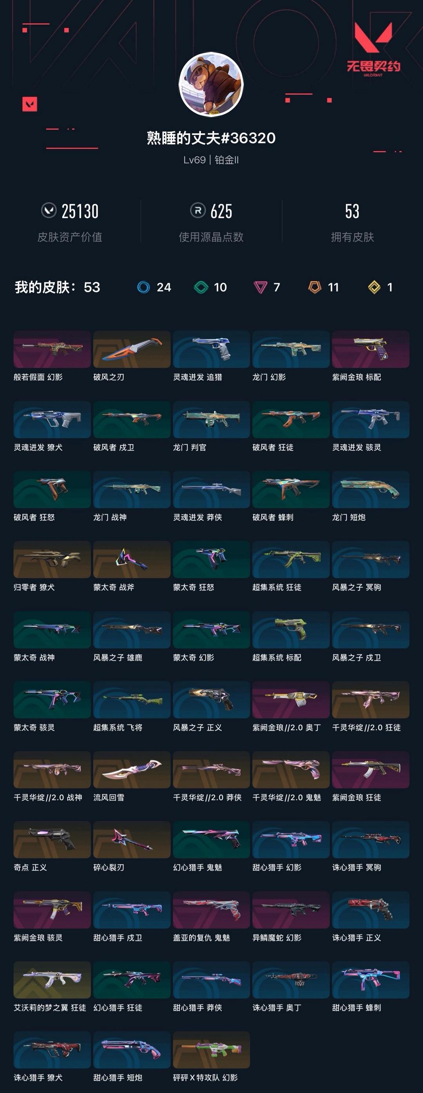Open the 艾沃莉的梦之翼 狂徒 skin thumbnail
This screenshot has height=1093, width=423.
tap(52, 980)
